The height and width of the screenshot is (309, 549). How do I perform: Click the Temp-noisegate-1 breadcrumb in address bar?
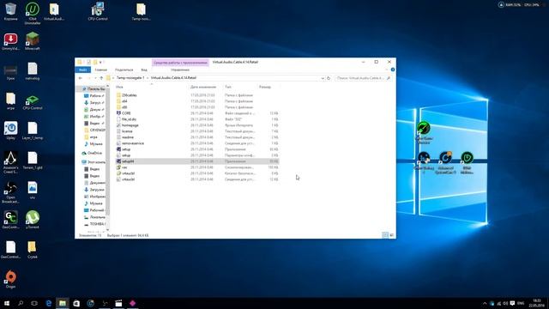tap(130, 78)
